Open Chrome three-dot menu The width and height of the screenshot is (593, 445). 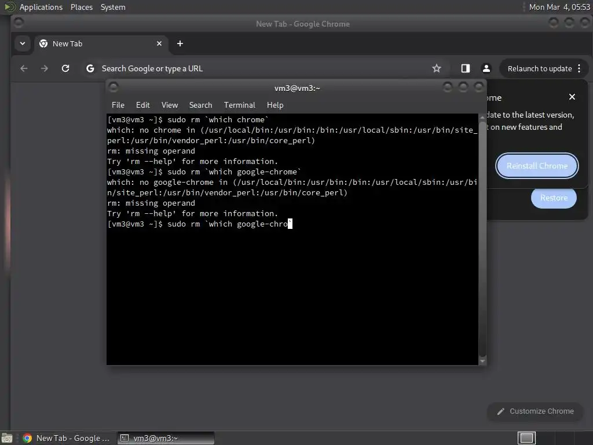click(x=579, y=68)
